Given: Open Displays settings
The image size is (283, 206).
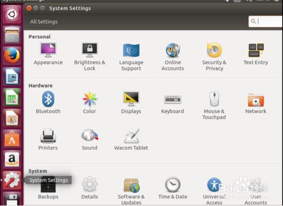Looking at the screenshot, I should [x=131, y=102].
